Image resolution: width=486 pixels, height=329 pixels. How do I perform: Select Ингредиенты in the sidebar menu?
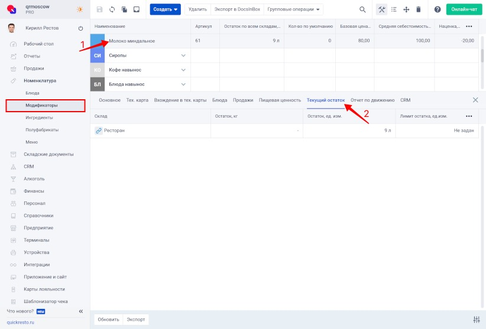pos(39,118)
